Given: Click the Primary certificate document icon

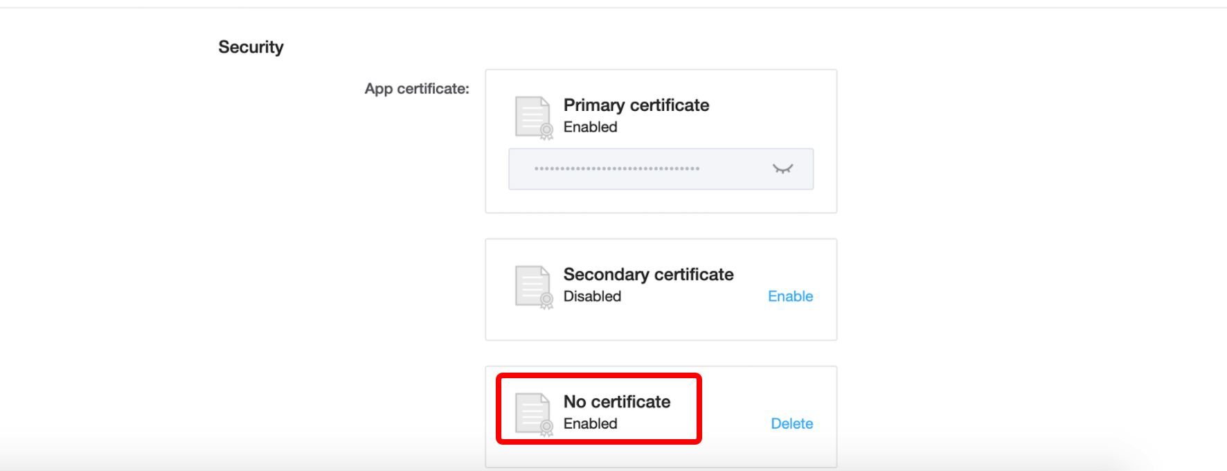Looking at the screenshot, I should coord(534,118).
